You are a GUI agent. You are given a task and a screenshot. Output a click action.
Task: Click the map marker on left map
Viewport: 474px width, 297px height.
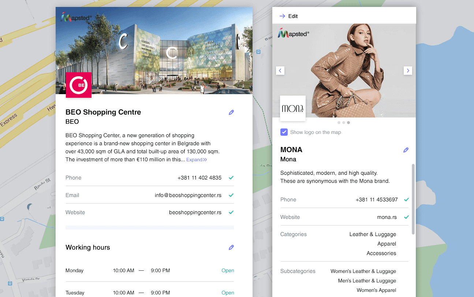click(x=30, y=208)
